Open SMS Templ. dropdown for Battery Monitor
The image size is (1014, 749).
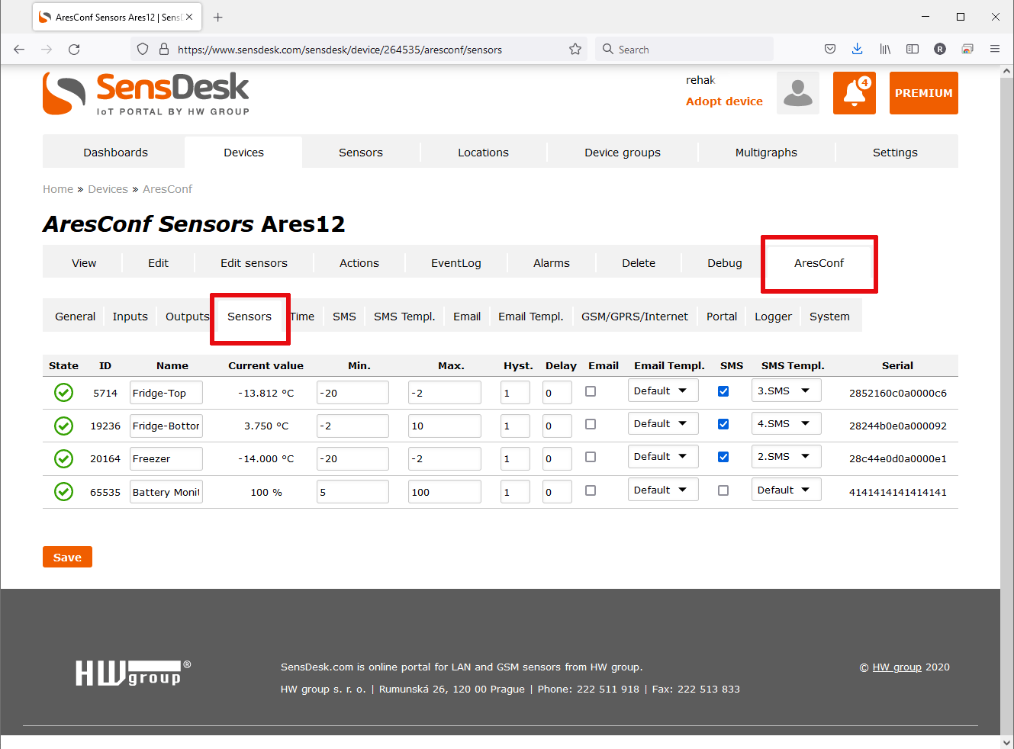pos(786,490)
